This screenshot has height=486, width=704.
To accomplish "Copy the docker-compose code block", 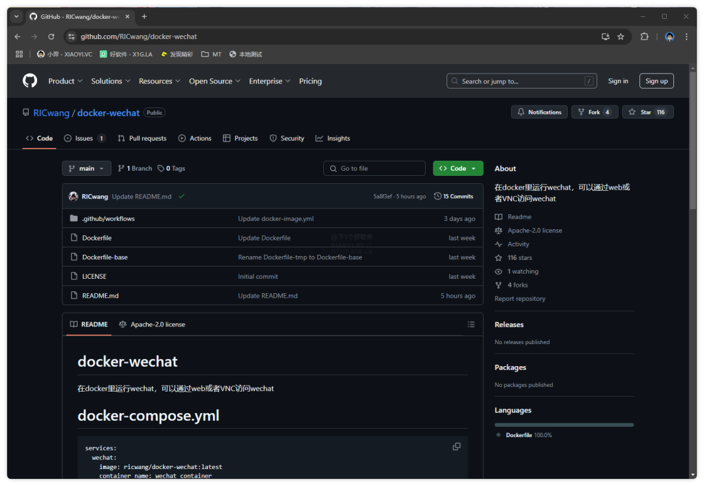I will (x=456, y=446).
